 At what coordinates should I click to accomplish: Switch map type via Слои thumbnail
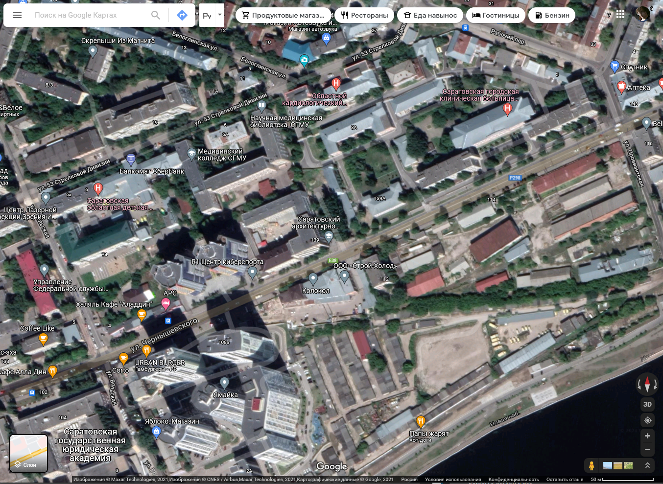(29, 453)
